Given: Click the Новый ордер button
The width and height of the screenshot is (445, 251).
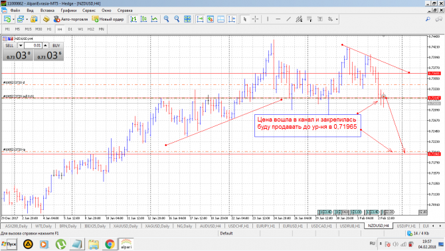Looking at the screenshot, I should pos(108,19).
